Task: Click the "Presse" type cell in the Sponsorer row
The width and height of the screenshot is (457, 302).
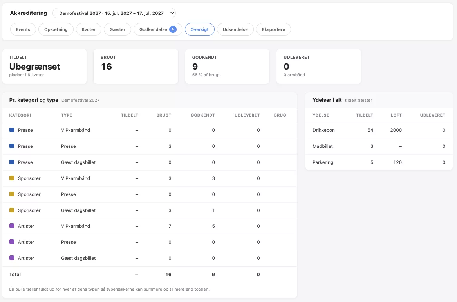Action: (69, 194)
